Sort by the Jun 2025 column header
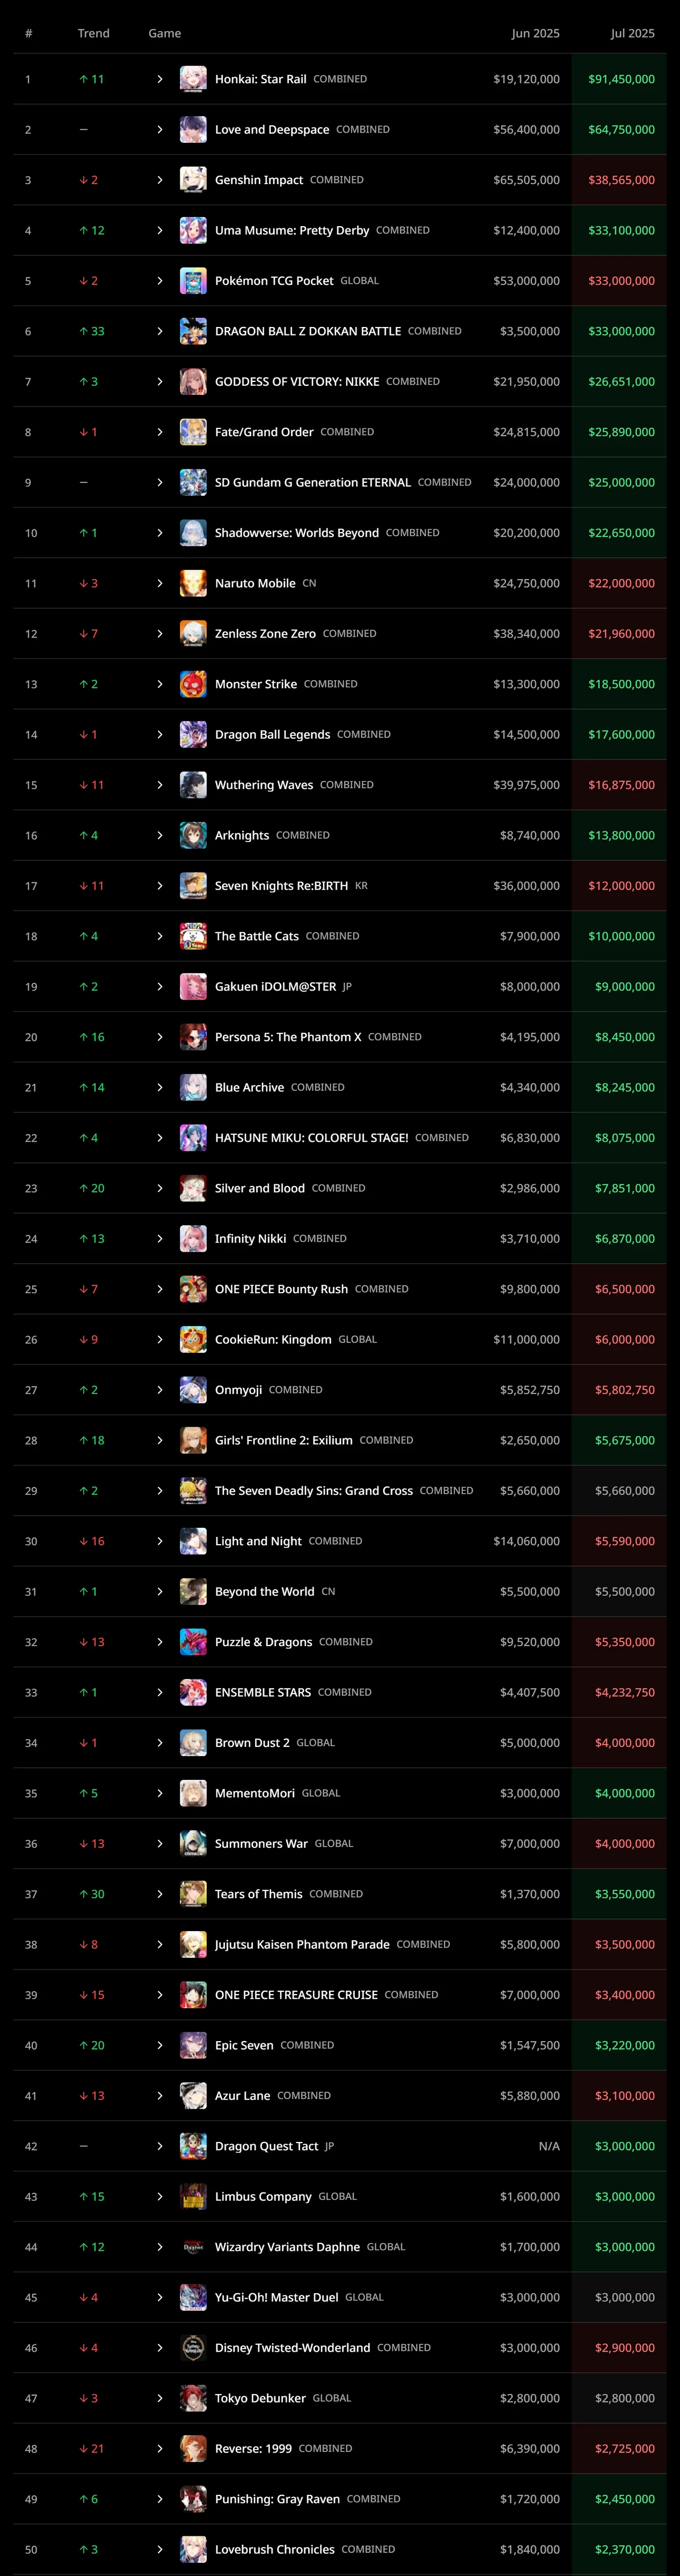 (x=535, y=33)
